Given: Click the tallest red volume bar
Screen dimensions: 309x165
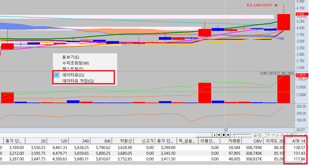Looking at the screenshot, I should point(284,89).
